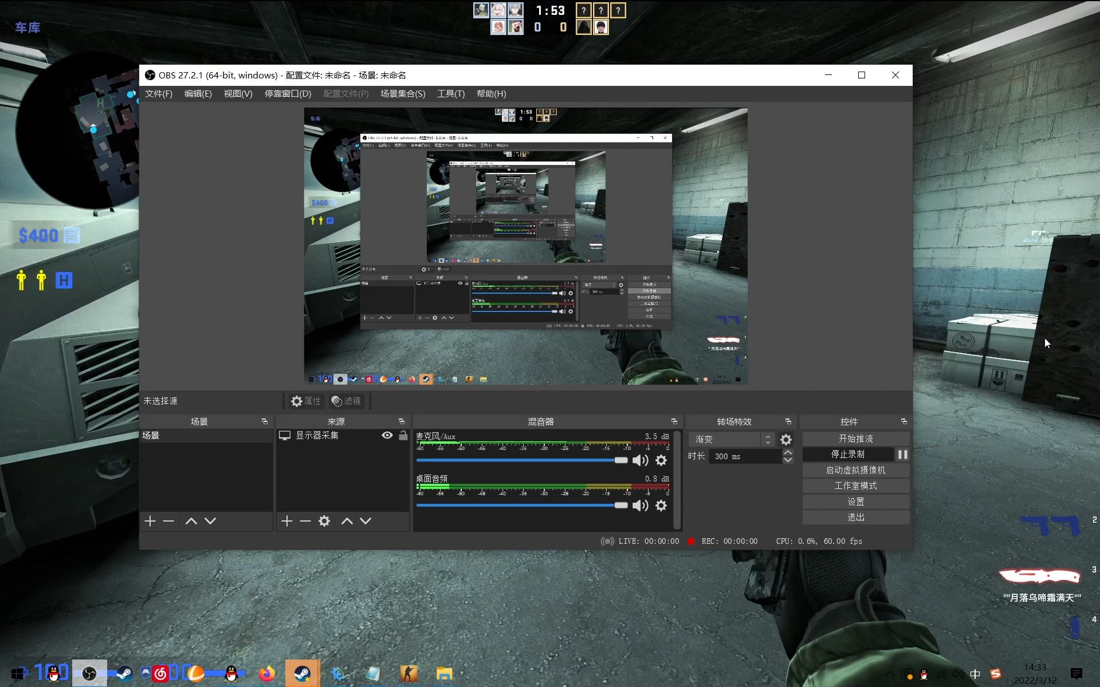Open the 视图(V) menu
Image resolution: width=1100 pixels, height=687 pixels.
[238, 94]
